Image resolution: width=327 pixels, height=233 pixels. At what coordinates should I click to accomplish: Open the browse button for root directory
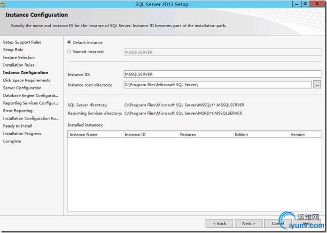coord(317,85)
